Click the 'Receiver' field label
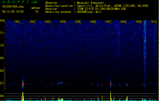Screen dimensions: 159x101 pyautogui.click(x=51, y=9)
